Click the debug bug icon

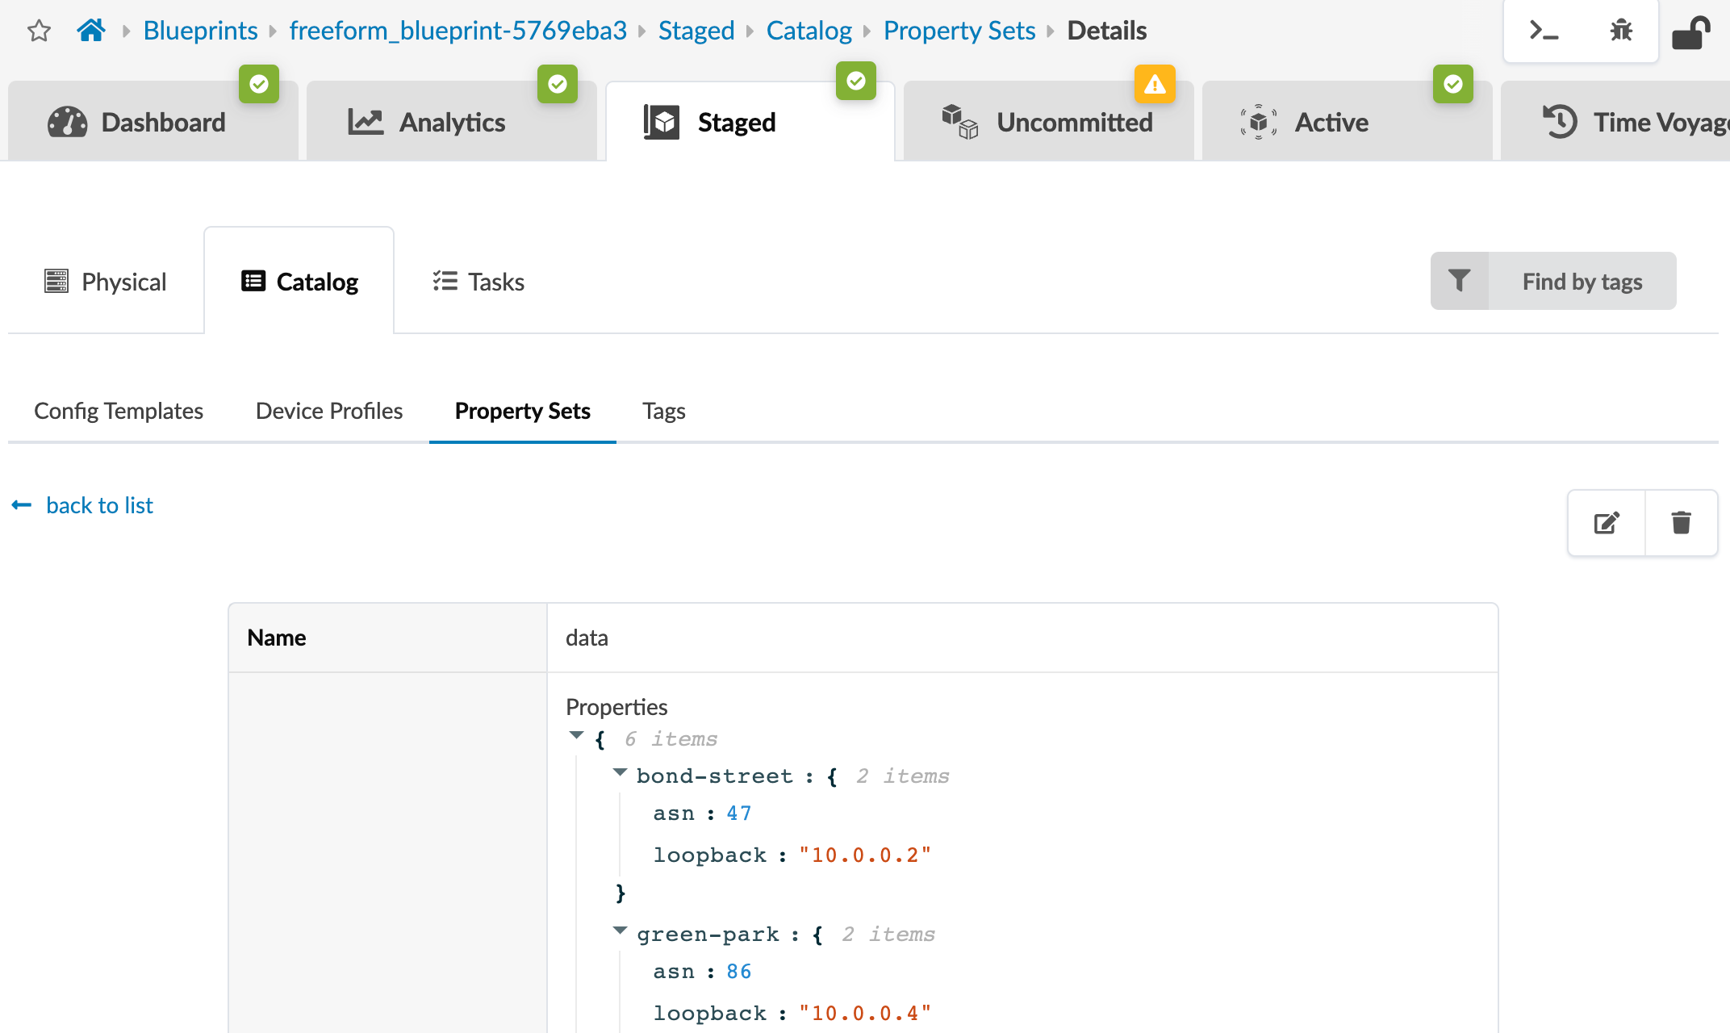tap(1620, 30)
